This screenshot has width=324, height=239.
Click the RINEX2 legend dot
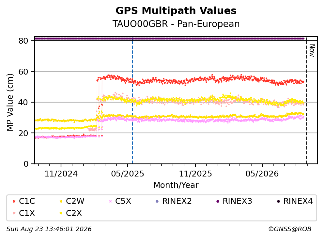coord(157,201)
